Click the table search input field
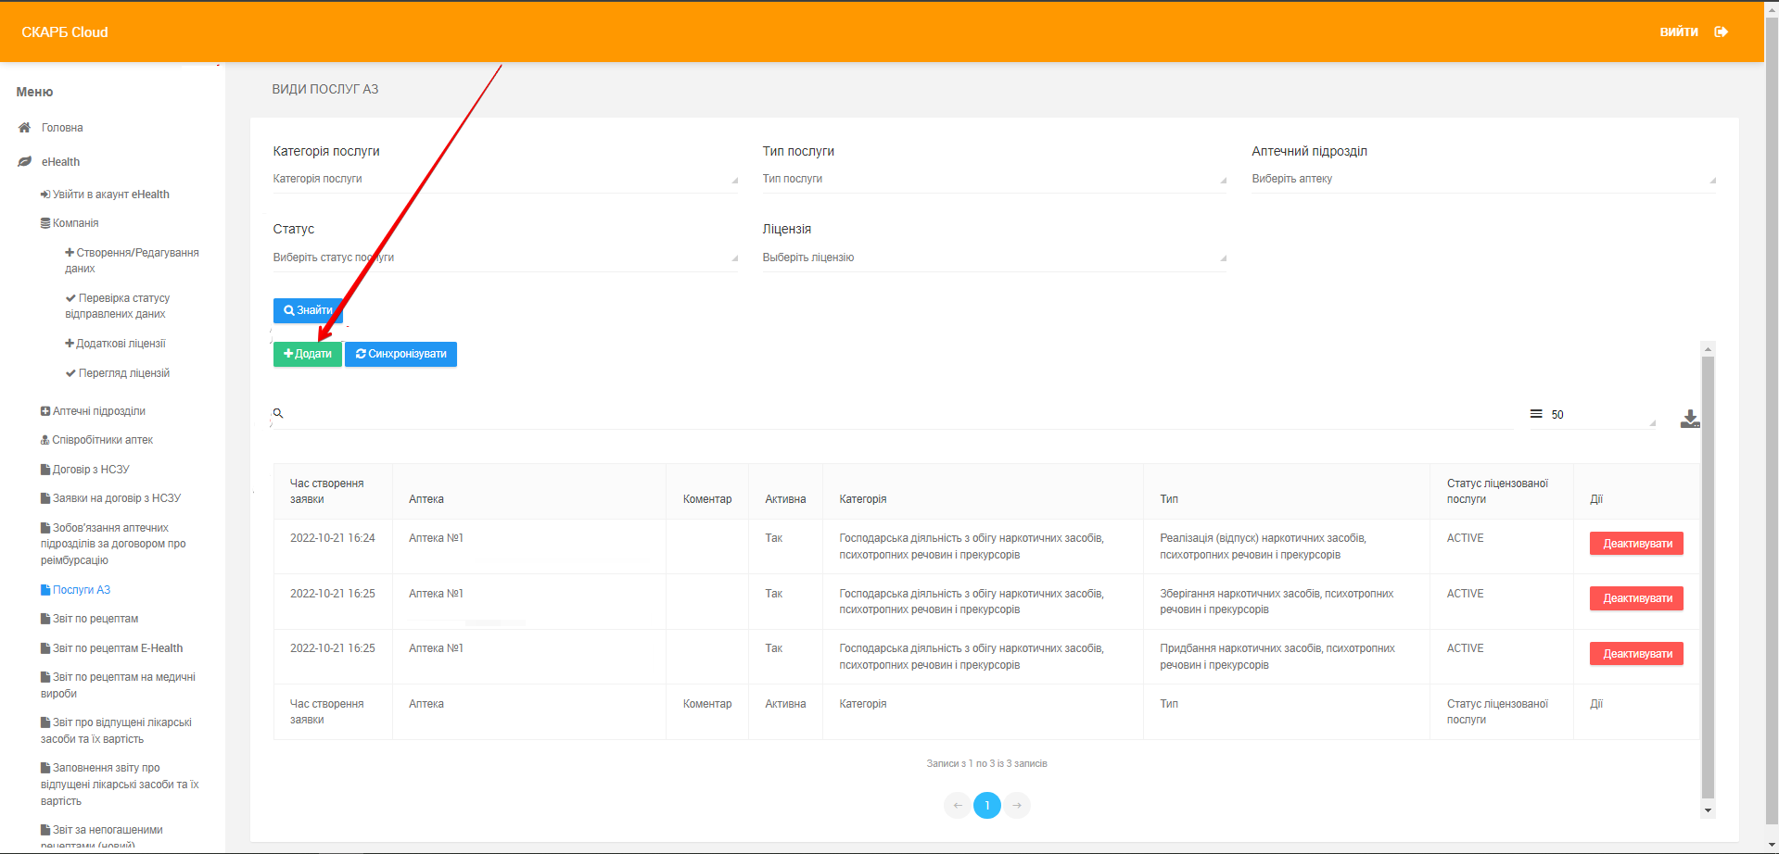Viewport: 1779px width, 854px height. [x=890, y=414]
